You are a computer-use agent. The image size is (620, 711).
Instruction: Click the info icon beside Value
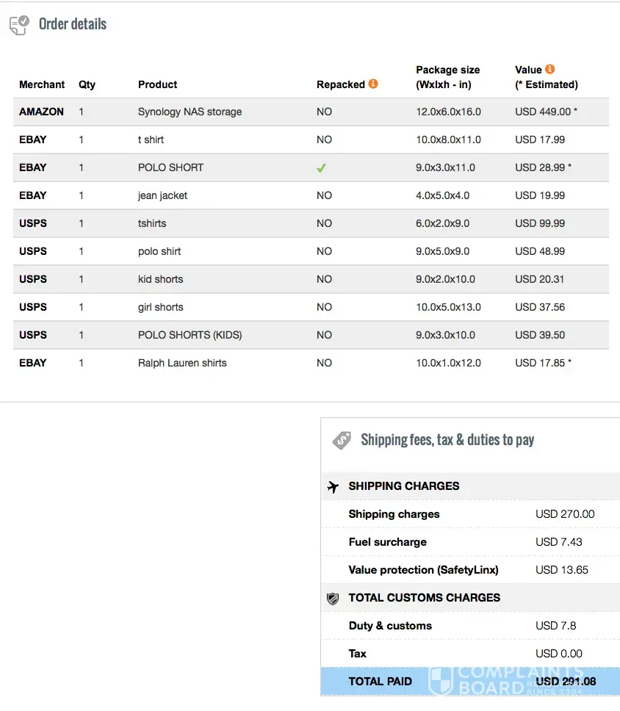[x=549, y=70]
